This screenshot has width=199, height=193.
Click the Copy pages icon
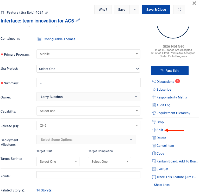pos(154,153)
